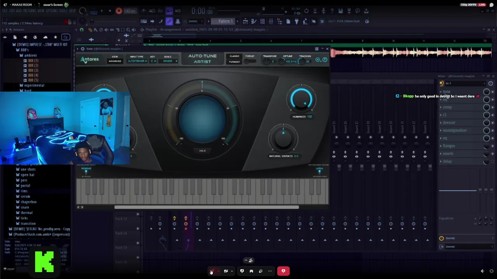Click the red end-call button
Image resolution: width=497 pixels, height=279 pixels.
[x=283, y=271]
